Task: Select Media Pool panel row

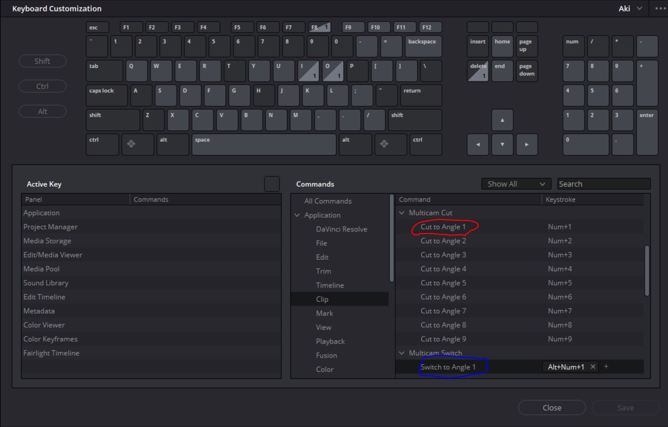Action: [x=151, y=269]
